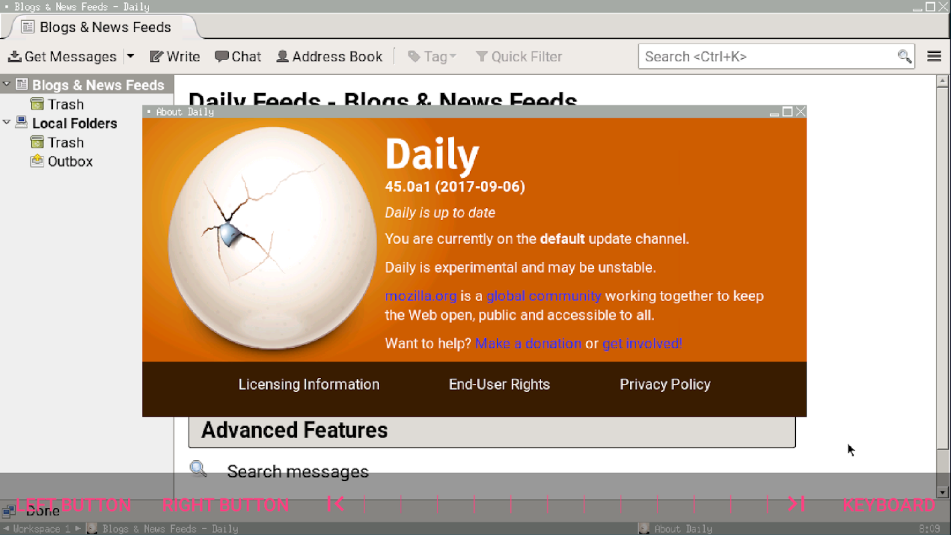Open the Write message pencil icon
Viewport: 951px width, 535px height.
tap(156, 57)
